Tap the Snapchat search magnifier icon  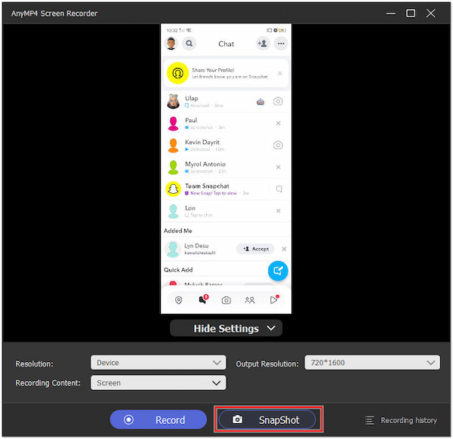[x=190, y=44]
